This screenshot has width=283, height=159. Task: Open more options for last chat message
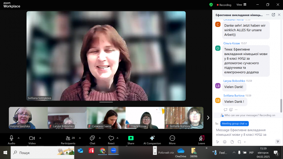coord(236,110)
